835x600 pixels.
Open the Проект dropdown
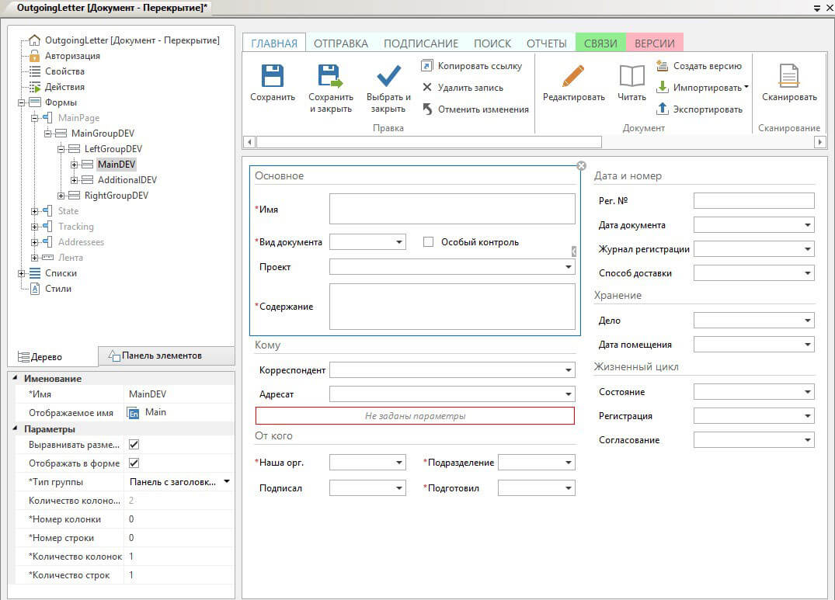[569, 266]
